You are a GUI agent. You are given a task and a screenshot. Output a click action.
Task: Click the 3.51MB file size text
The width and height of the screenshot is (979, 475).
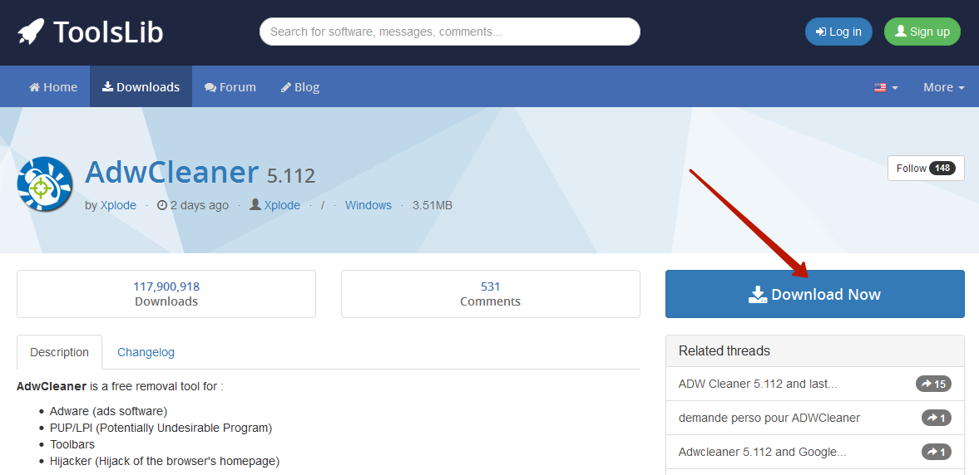pos(432,206)
